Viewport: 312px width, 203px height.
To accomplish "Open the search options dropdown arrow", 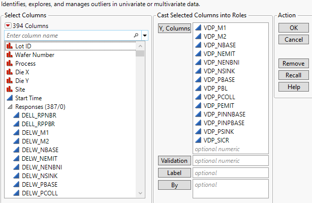I will pyautogui.click(x=145, y=36).
